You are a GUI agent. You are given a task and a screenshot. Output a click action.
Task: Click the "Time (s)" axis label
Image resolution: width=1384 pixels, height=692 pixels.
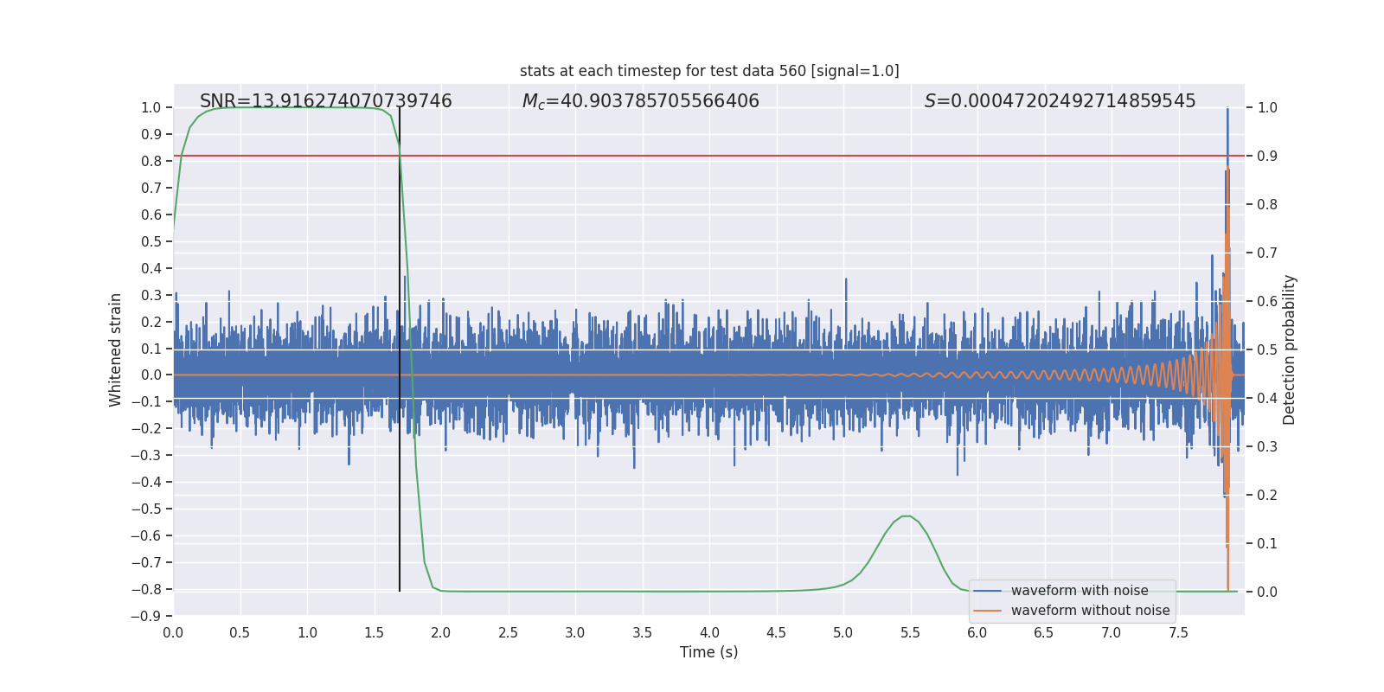pyautogui.click(x=709, y=652)
